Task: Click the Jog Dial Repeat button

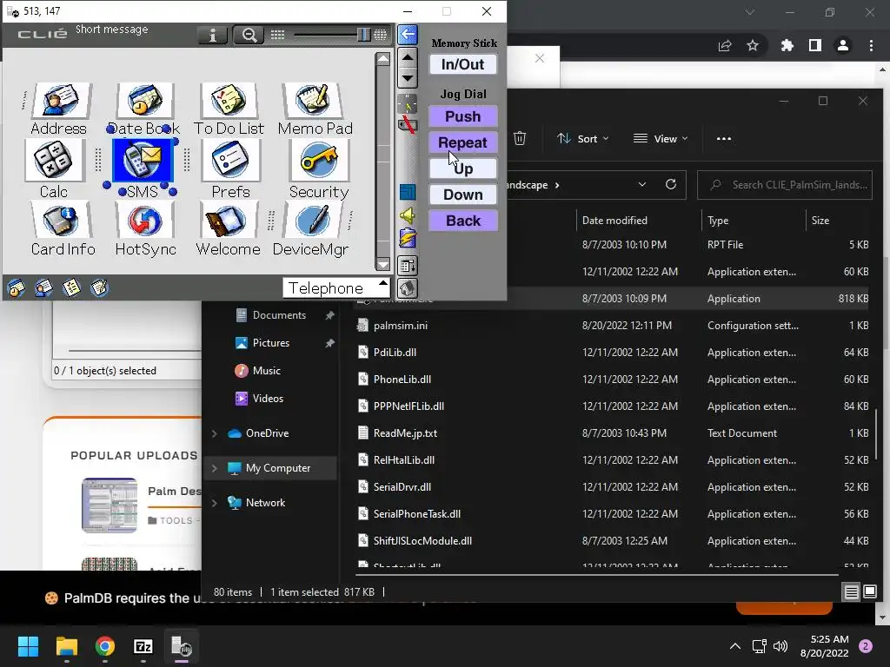Action: click(x=463, y=142)
